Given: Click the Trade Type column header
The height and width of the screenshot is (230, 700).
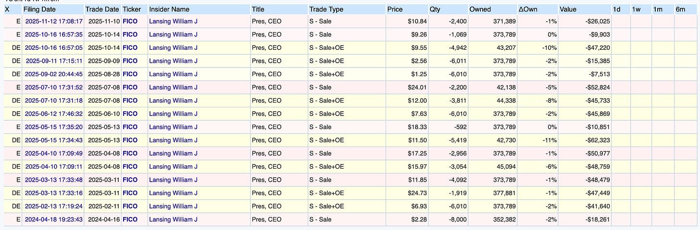Looking at the screenshot, I should pos(326,9).
